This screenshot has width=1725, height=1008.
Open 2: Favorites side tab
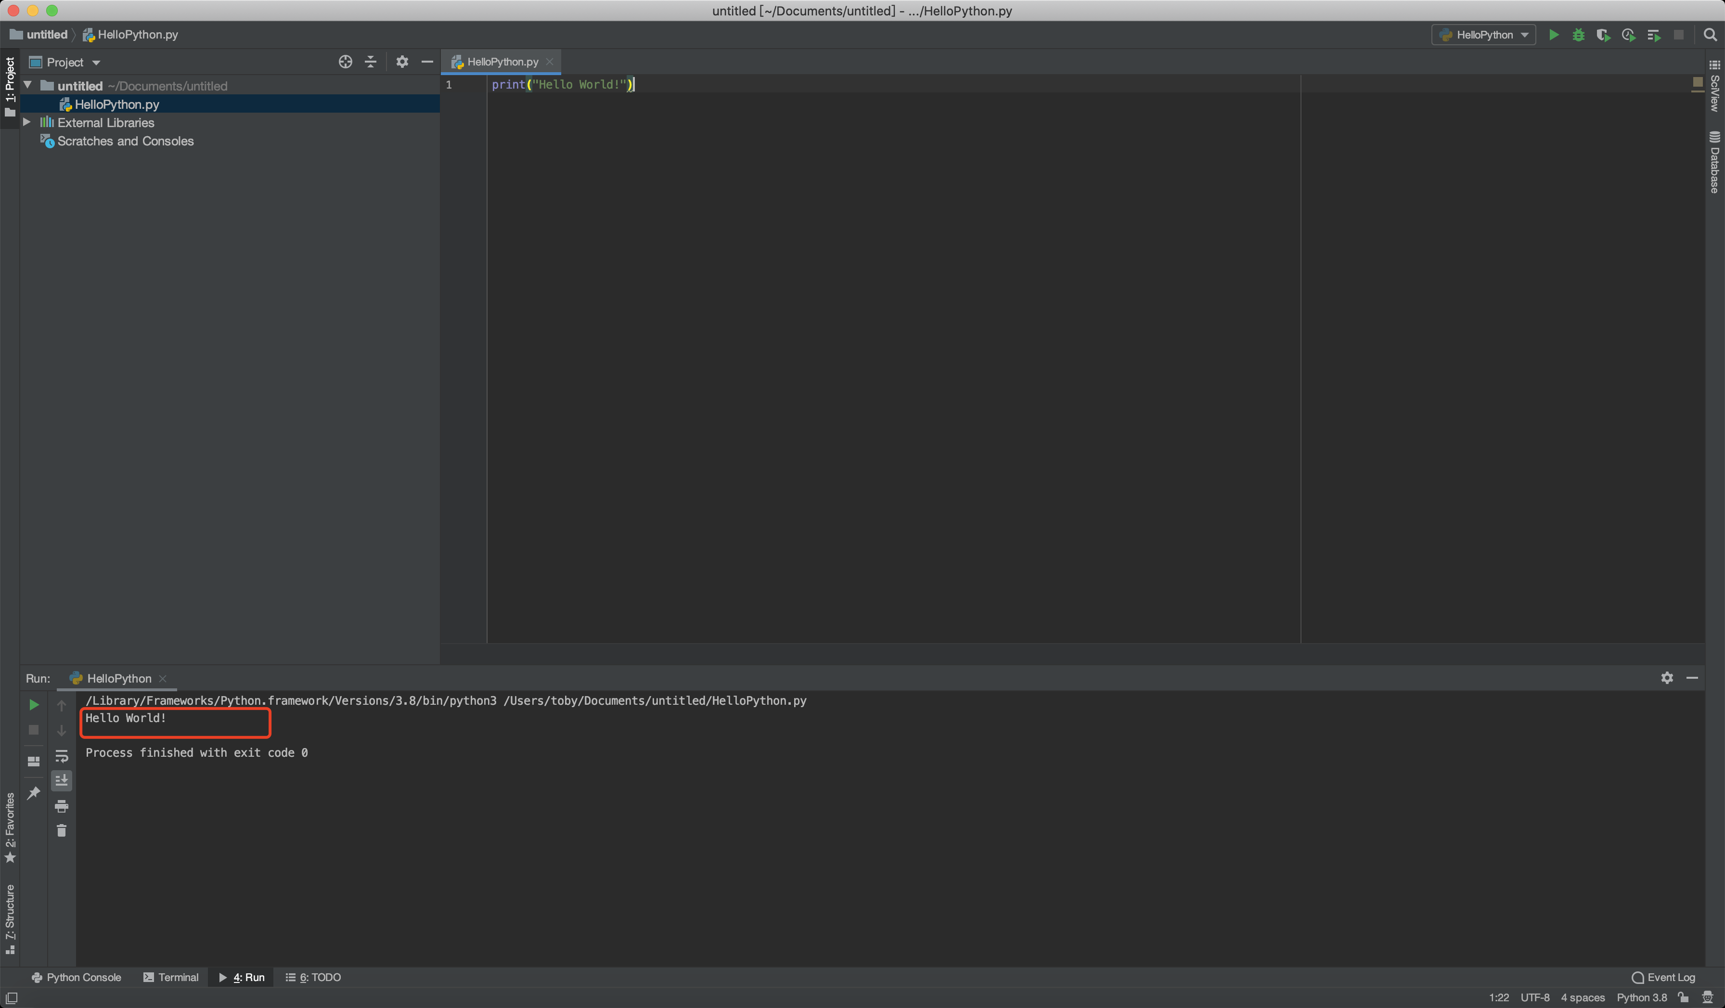click(x=10, y=827)
